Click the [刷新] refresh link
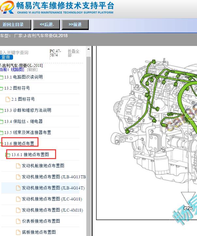 tap(32, 69)
